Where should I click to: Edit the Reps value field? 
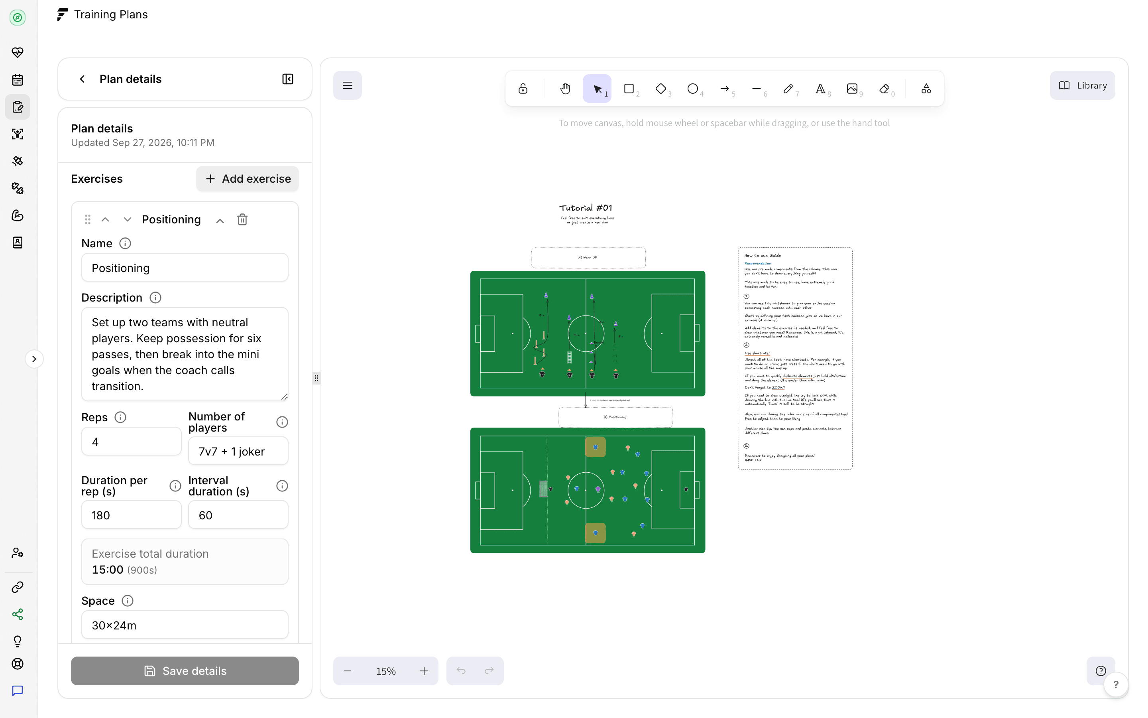132,442
